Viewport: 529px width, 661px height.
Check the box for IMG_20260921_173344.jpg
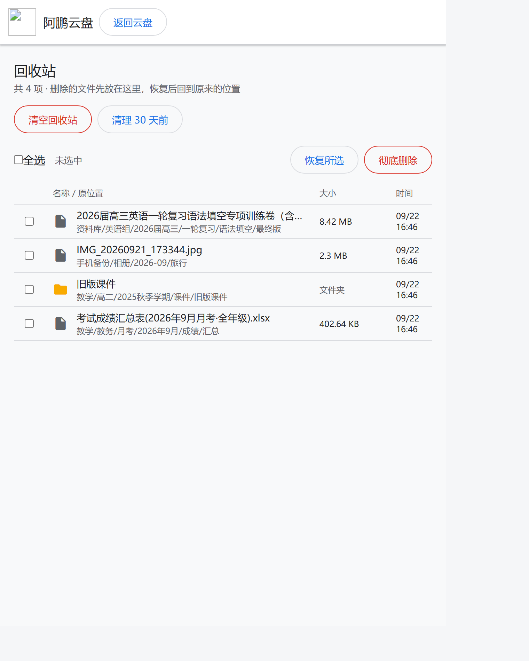(x=29, y=255)
